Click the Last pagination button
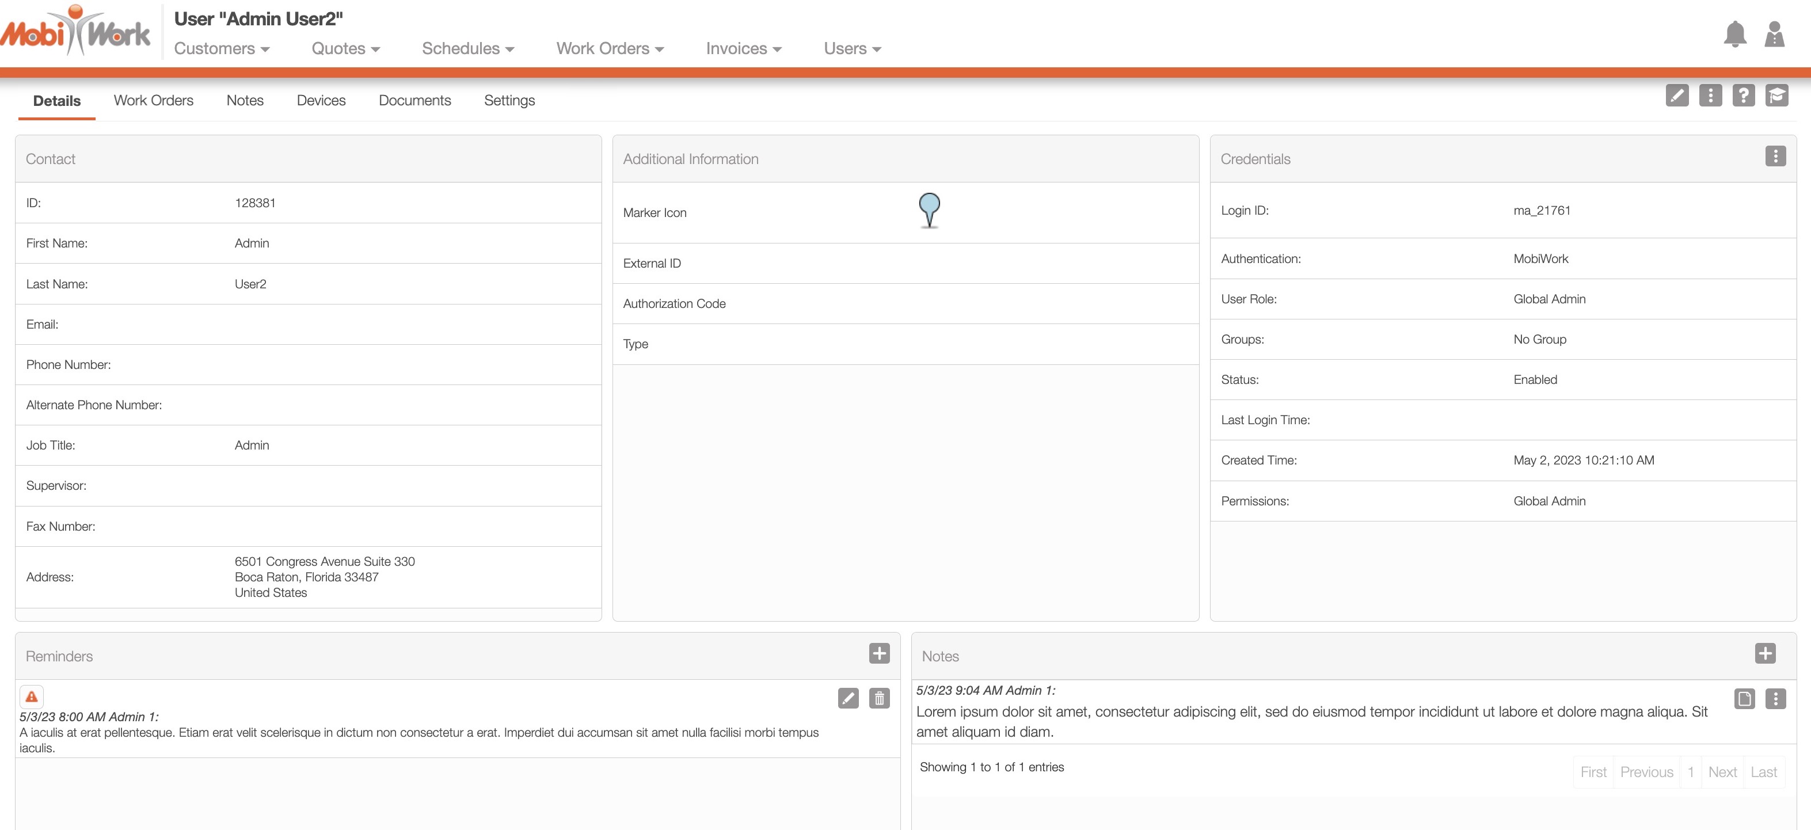Screen dimensions: 1811x830 (x=1763, y=772)
